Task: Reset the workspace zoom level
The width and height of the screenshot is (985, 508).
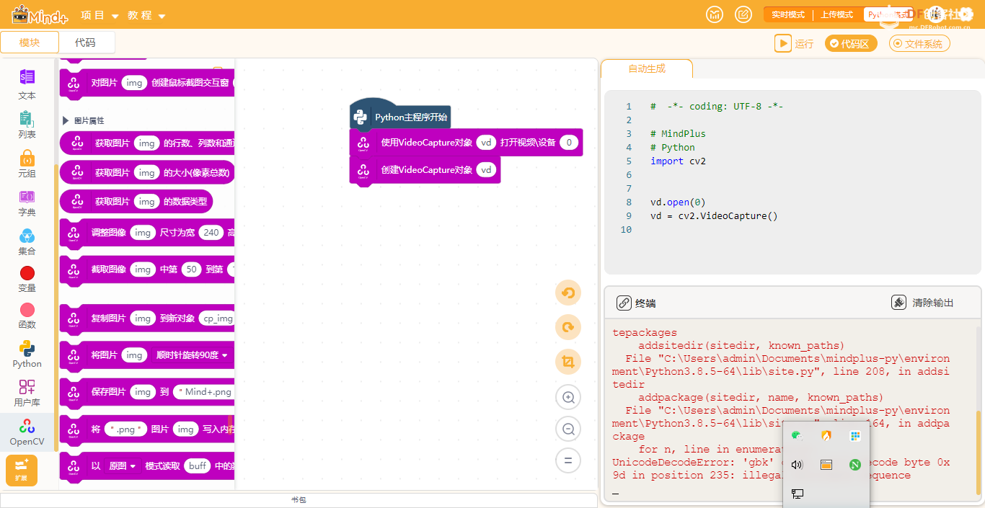Action: [568, 460]
